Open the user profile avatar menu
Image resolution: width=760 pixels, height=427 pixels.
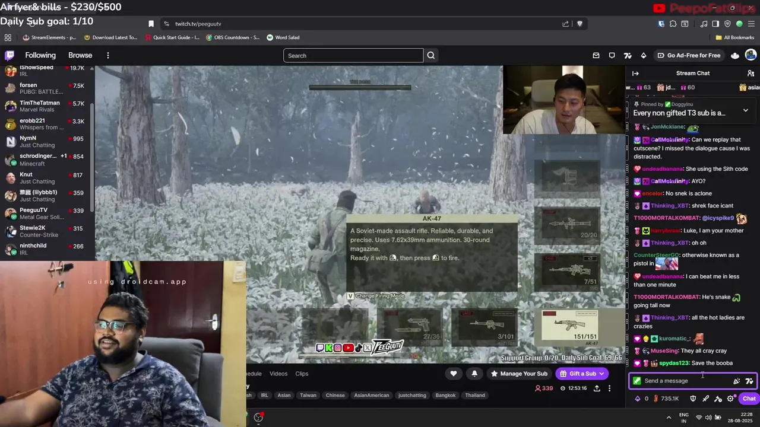pos(750,55)
